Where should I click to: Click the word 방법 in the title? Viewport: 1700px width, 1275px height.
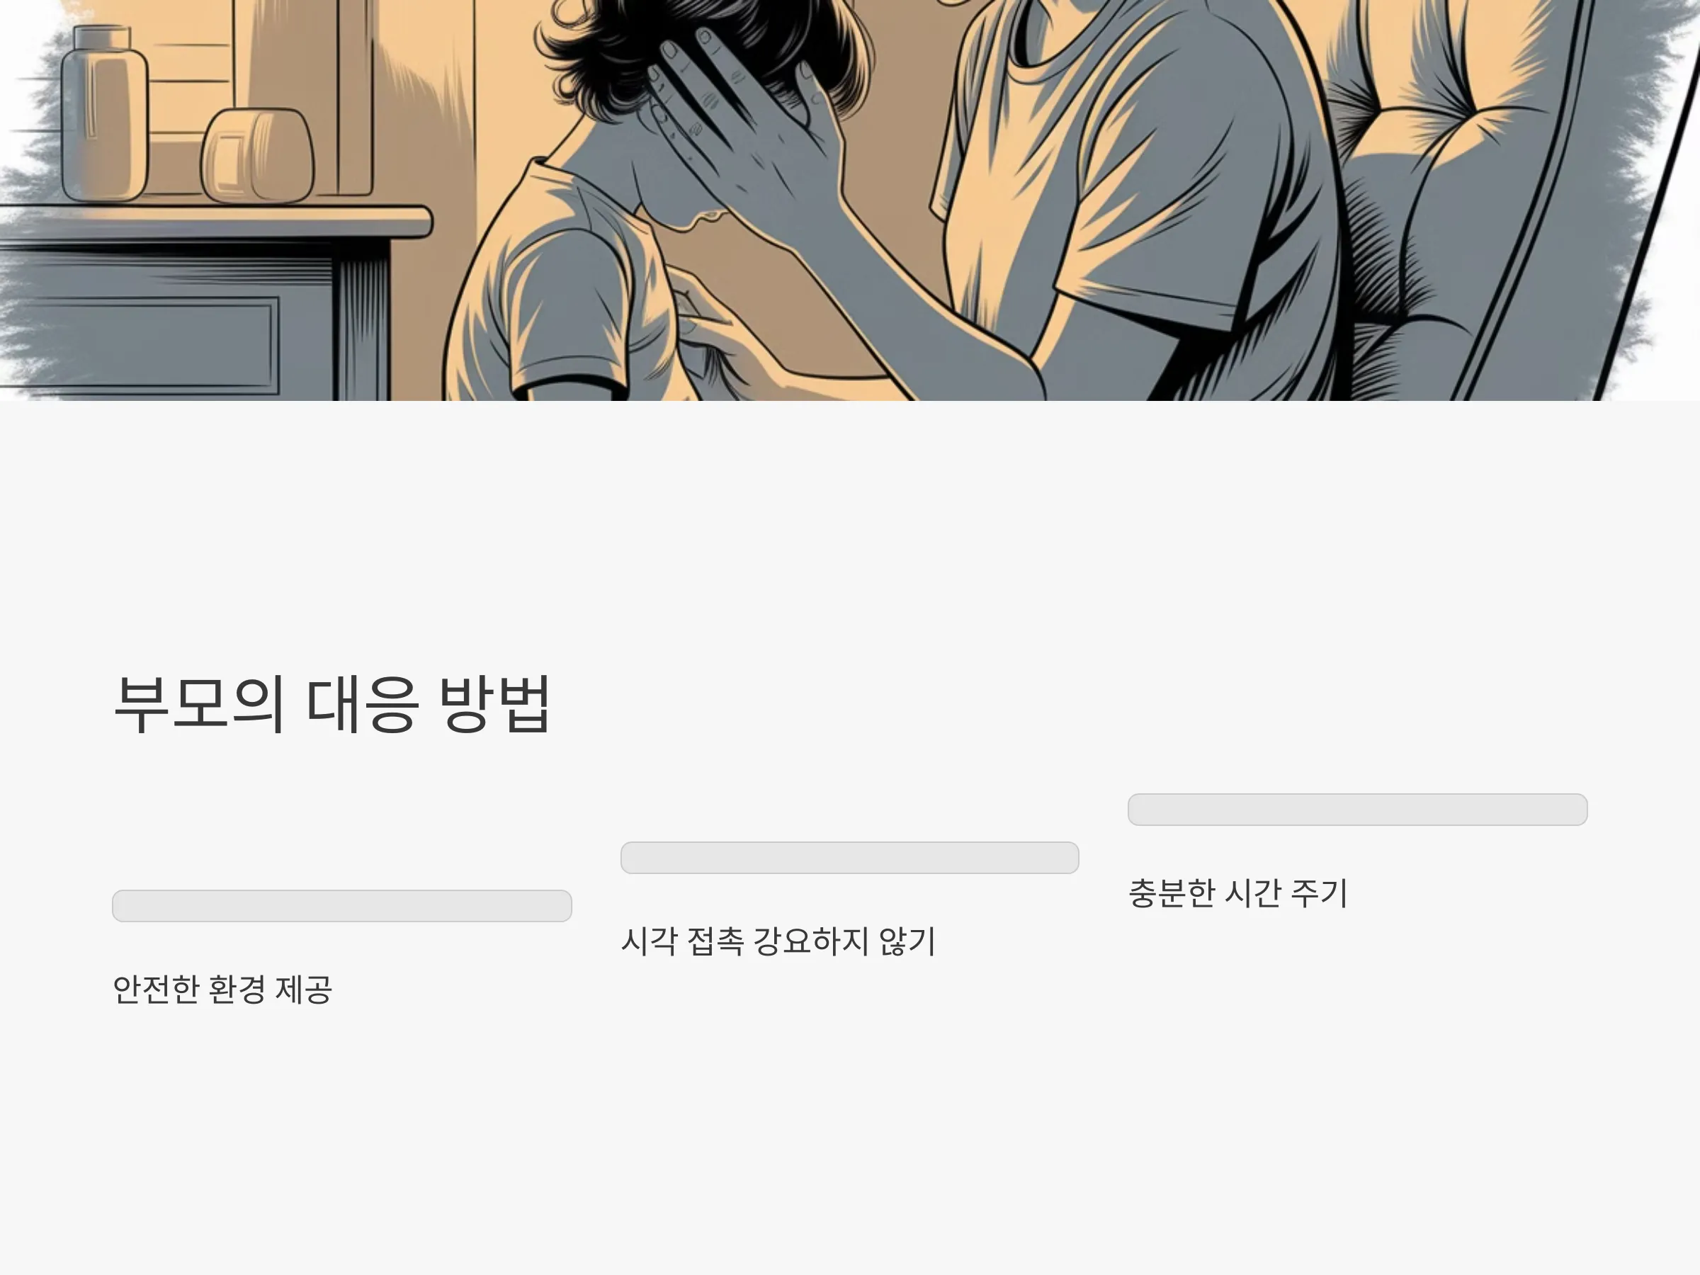tap(494, 703)
